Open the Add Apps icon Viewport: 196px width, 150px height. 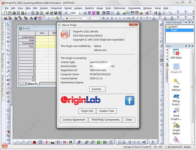click(176, 54)
